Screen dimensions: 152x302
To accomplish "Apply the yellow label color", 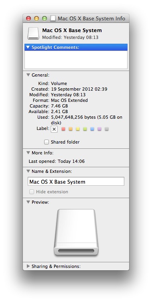I will pos(78,129).
